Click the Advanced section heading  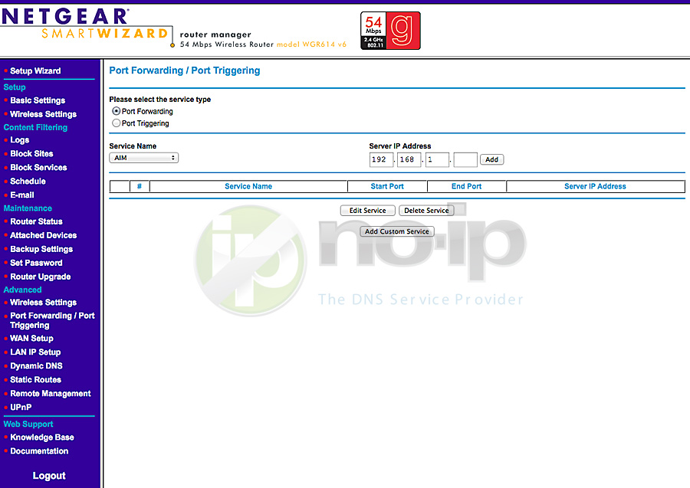pyautogui.click(x=22, y=290)
